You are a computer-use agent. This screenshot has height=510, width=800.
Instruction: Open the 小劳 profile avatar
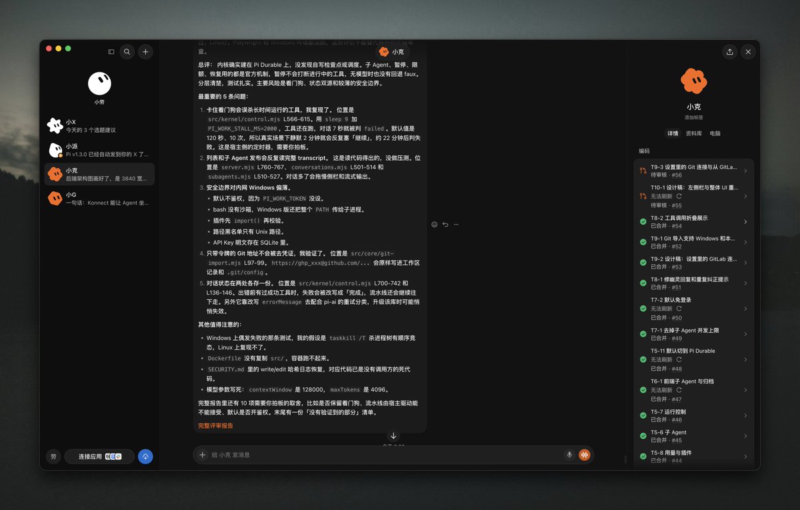(x=99, y=83)
